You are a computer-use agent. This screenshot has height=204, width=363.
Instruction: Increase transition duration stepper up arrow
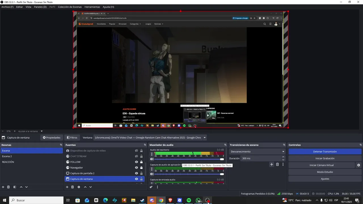tap(283, 157)
